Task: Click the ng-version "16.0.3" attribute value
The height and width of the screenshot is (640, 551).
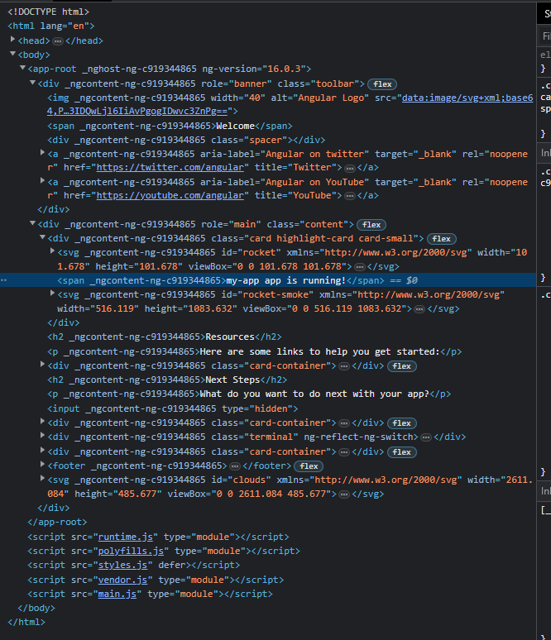Action: tap(285, 69)
